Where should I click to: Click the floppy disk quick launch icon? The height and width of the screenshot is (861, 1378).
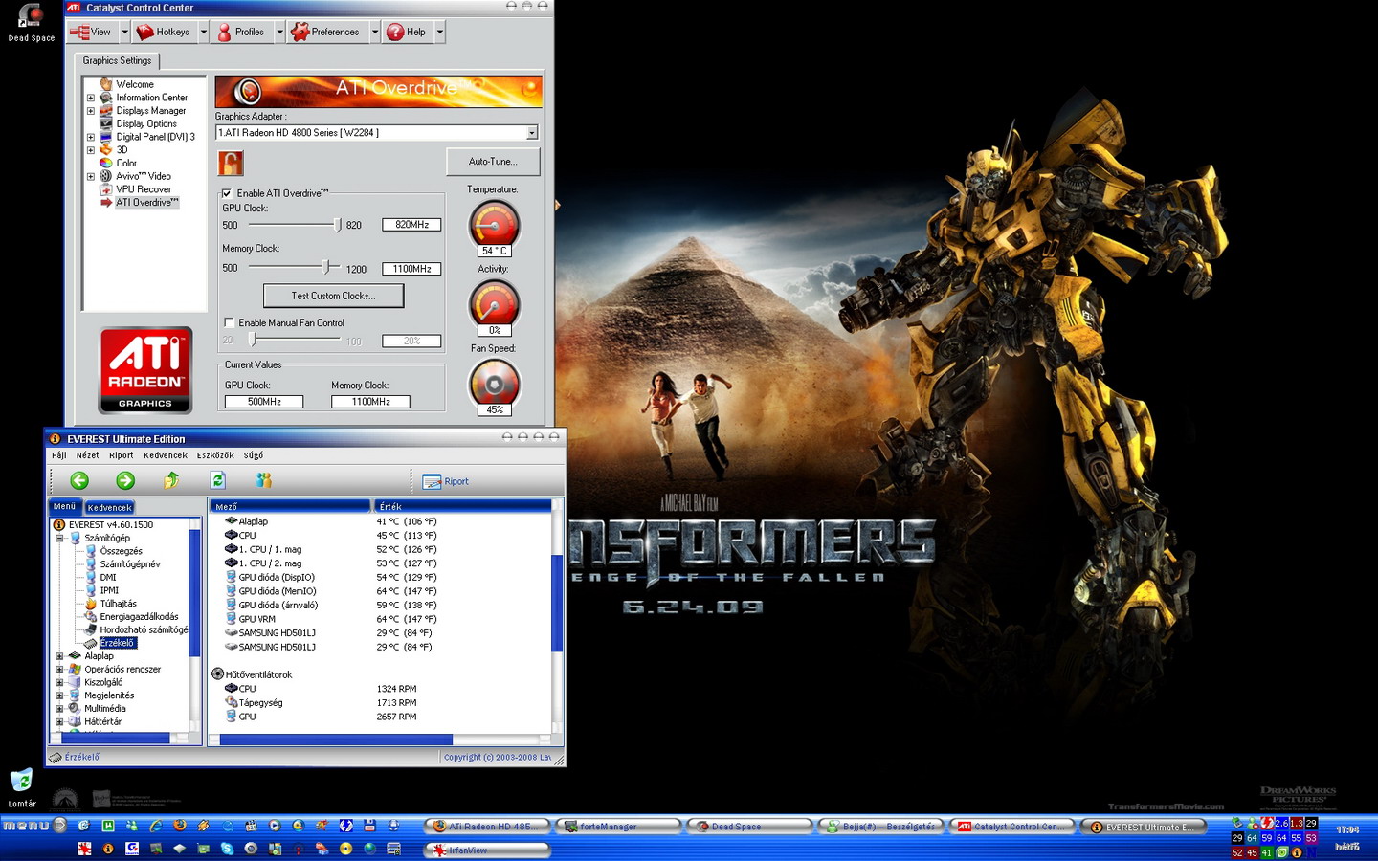(x=369, y=826)
